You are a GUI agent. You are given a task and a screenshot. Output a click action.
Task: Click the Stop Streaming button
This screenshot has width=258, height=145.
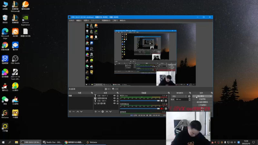201,96
